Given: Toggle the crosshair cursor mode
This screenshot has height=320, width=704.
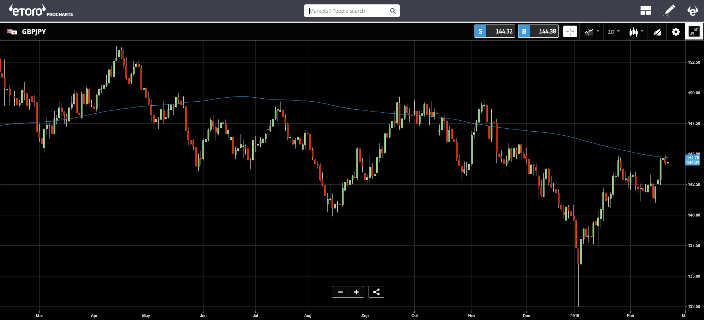Looking at the screenshot, I should (570, 32).
